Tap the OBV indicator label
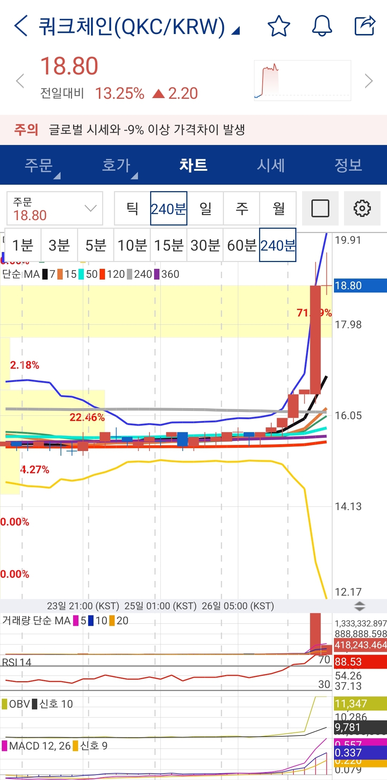 [20, 704]
